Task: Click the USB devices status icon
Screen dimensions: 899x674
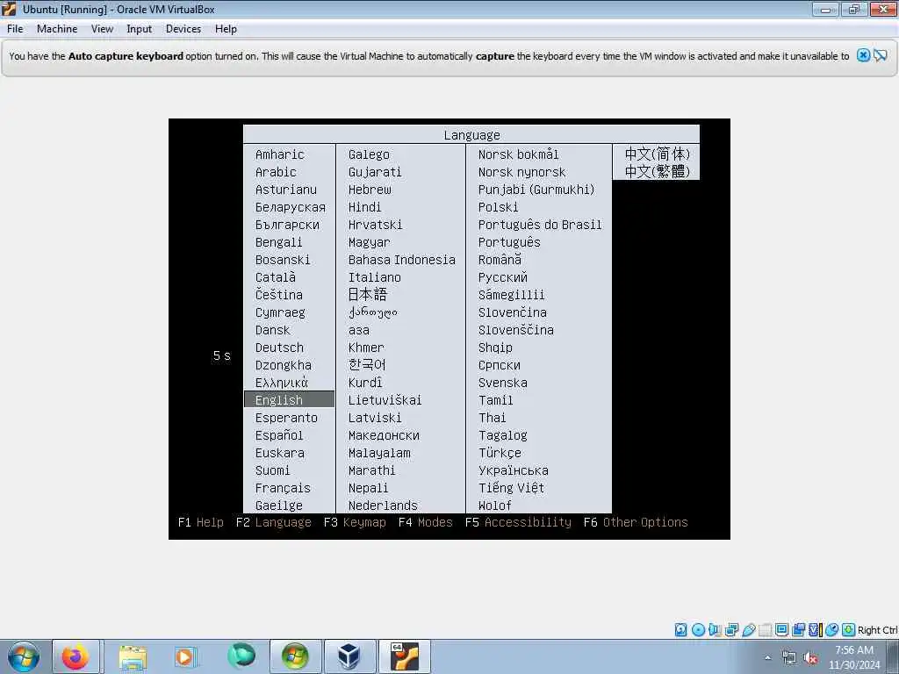Action: click(x=748, y=630)
